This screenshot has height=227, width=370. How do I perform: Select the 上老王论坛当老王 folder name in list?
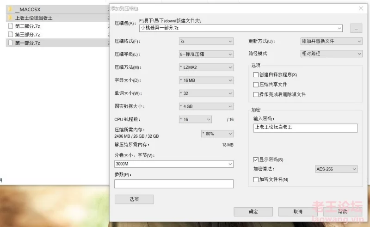click(34, 18)
